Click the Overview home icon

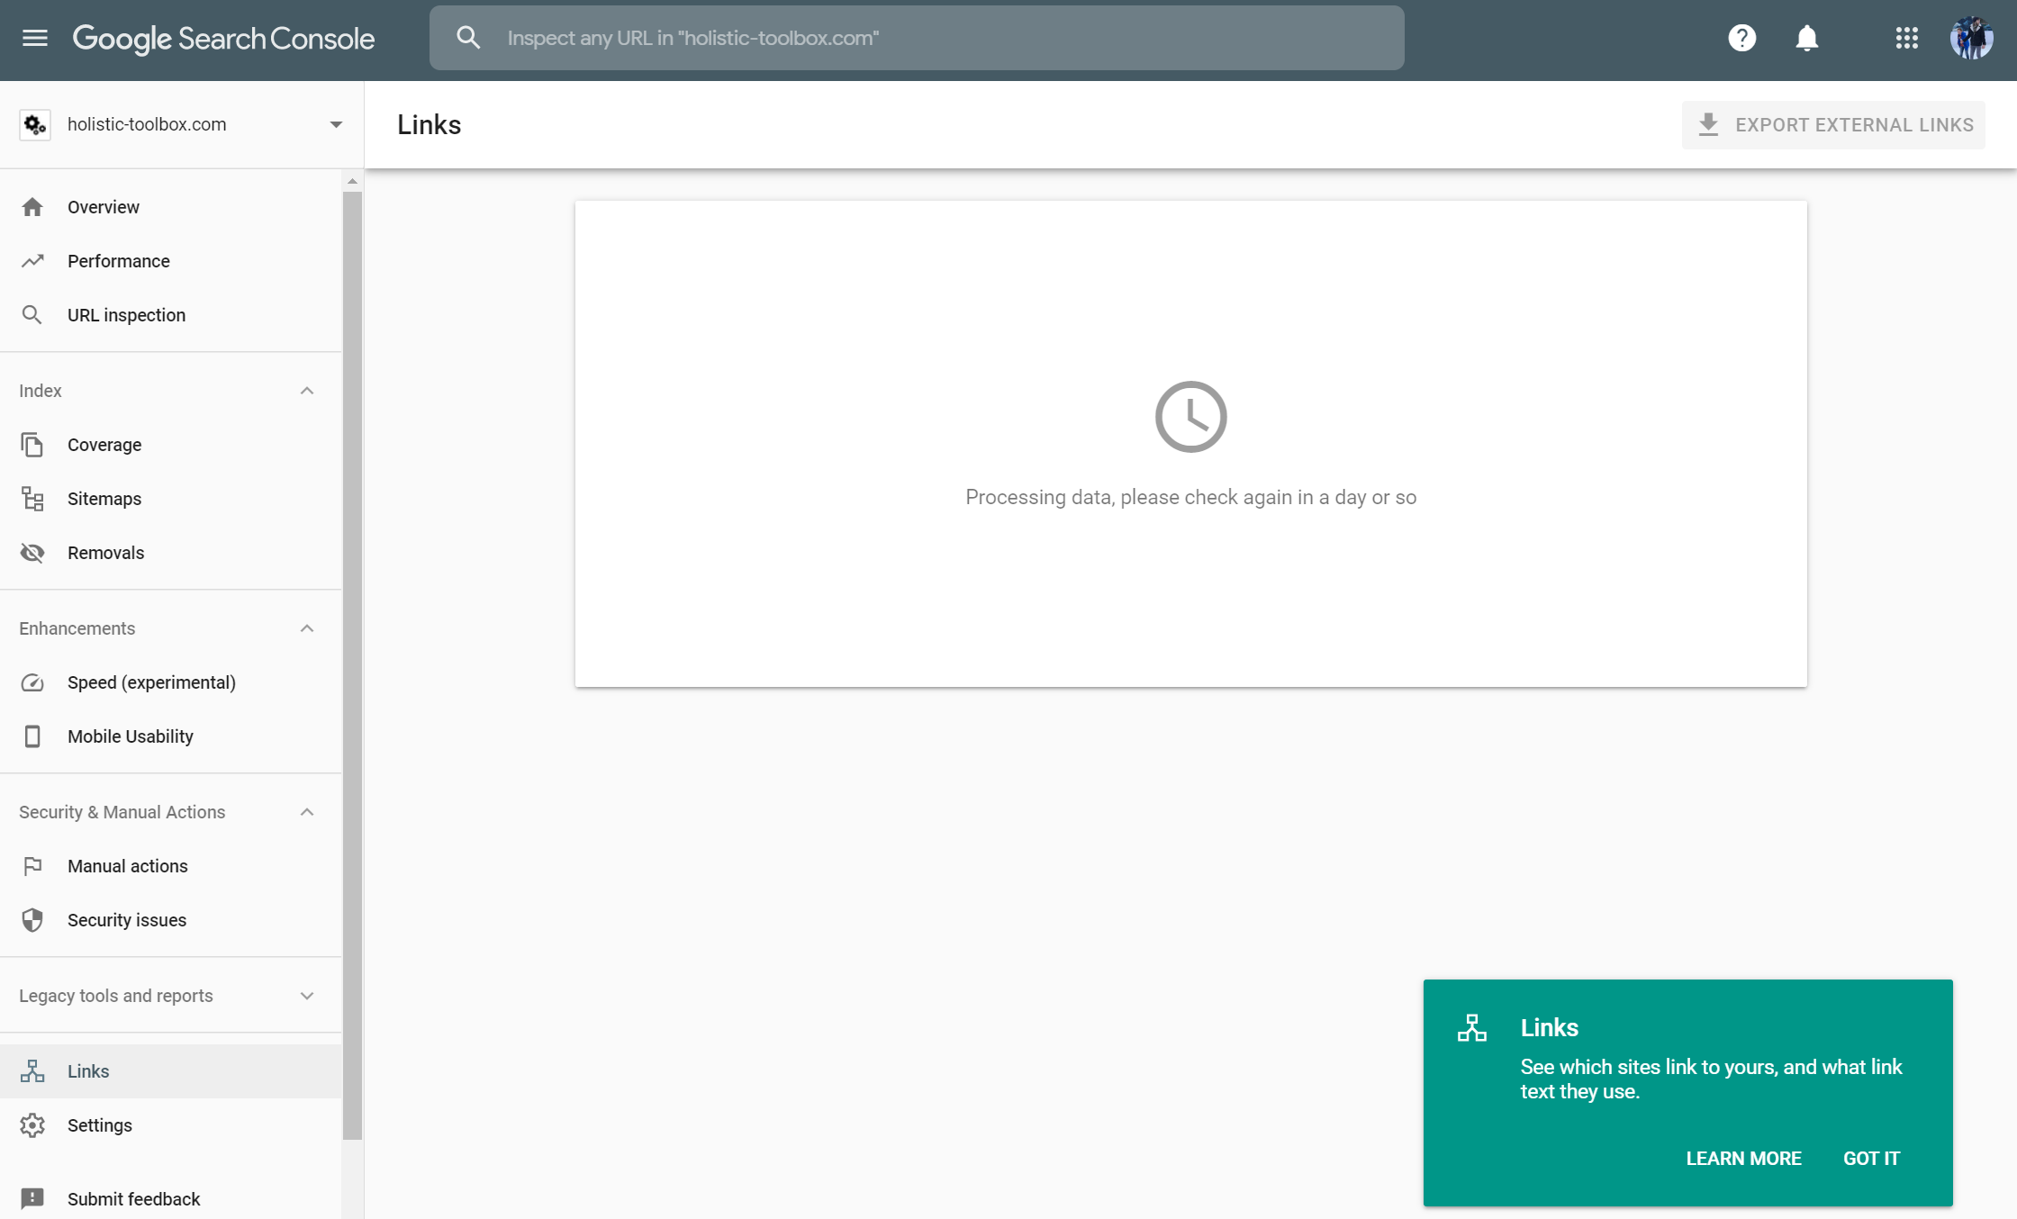point(32,206)
